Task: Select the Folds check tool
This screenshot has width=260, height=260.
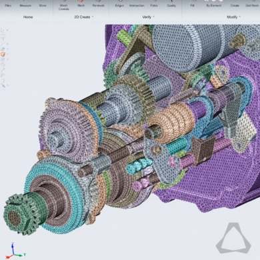Action: tap(154, 4)
